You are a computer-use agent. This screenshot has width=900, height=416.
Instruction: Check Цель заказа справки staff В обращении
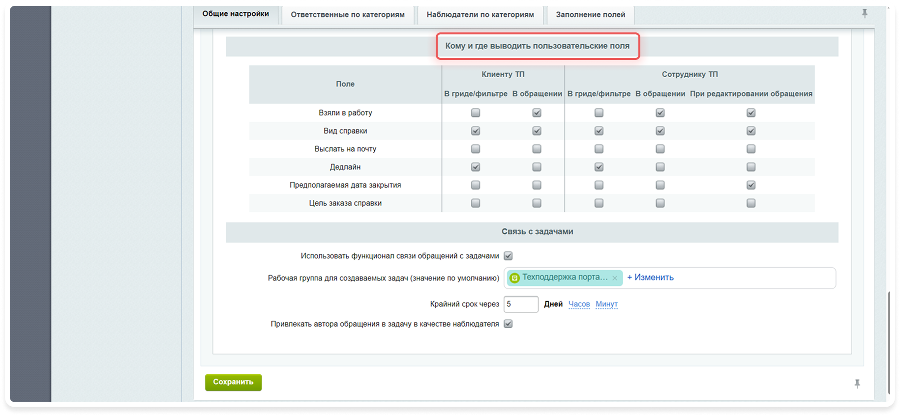(660, 203)
